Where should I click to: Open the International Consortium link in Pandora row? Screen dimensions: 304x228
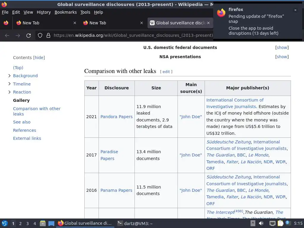coord(235,103)
